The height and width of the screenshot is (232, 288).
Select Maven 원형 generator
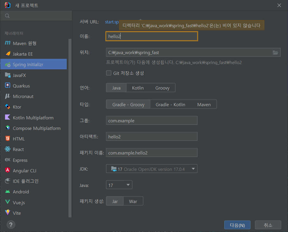[x=34, y=43]
